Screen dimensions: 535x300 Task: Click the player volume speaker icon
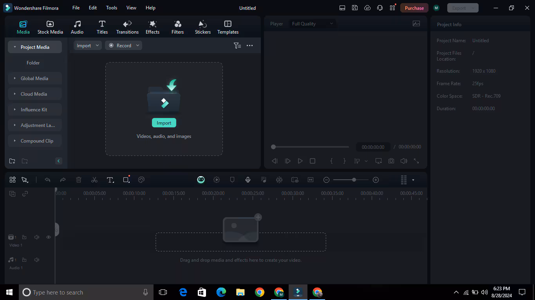pos(404,161)
